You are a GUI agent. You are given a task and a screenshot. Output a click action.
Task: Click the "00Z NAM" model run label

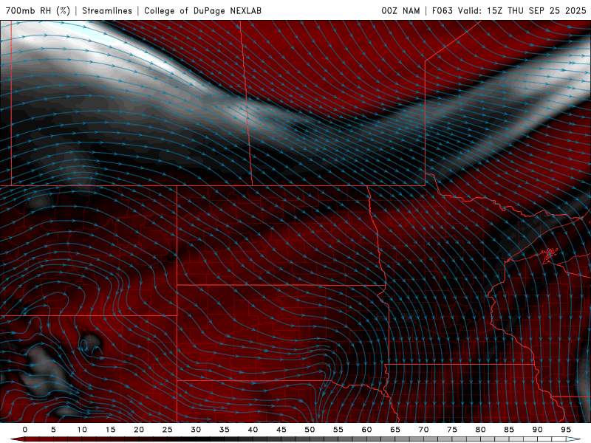pyautogui.click(x=400, y=10)
